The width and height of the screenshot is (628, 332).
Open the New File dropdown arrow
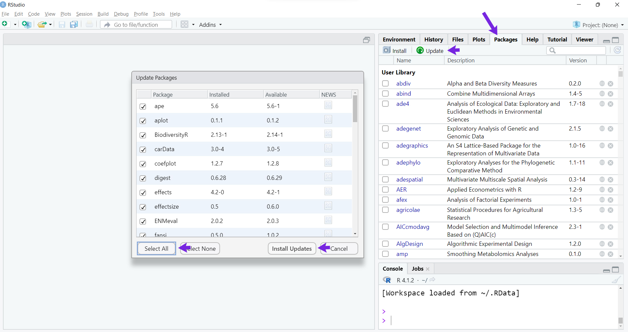[x=15, y=25]
